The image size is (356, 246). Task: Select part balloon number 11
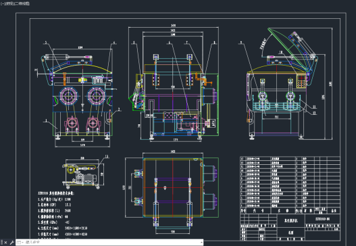pos(314,107)
